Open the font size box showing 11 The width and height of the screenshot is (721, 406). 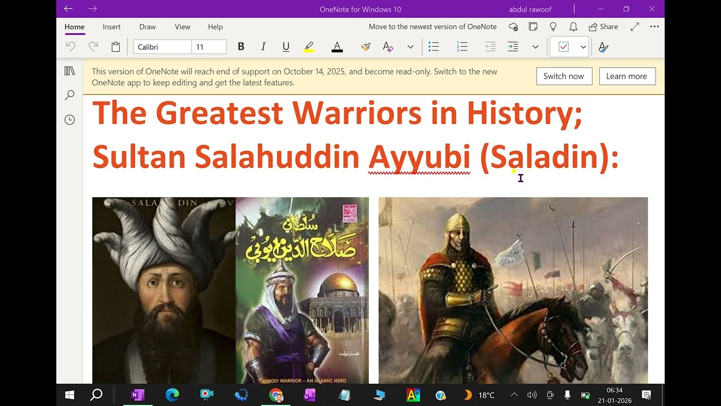pos(209,47)
